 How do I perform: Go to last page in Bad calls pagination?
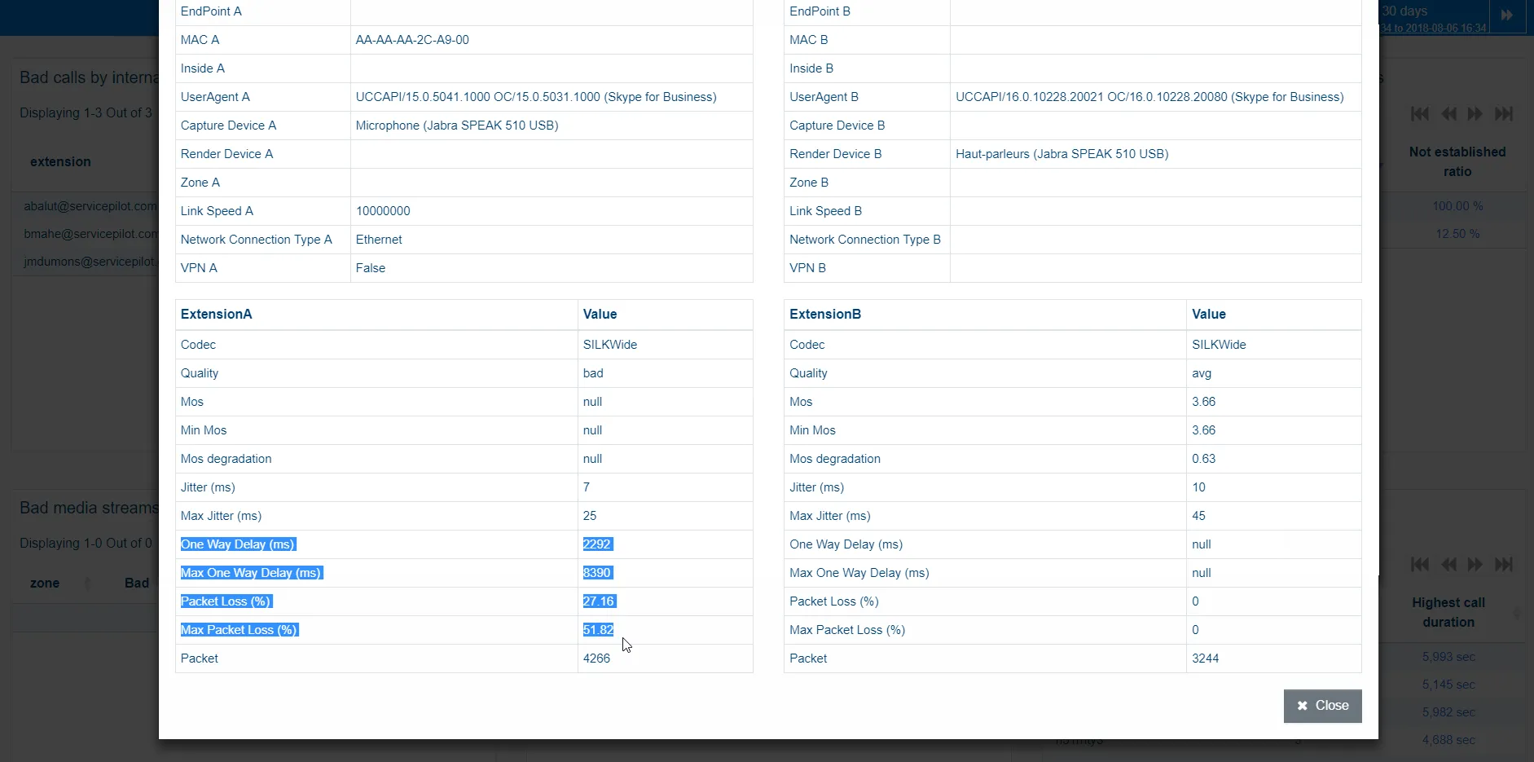point(1504,114)
